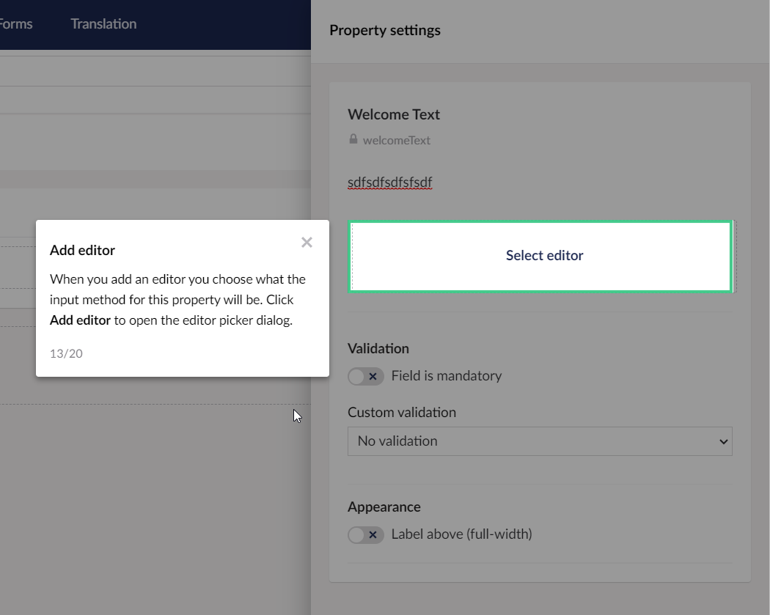770x615 pixels.
Task: Enable the Field is mandatory toggle
Action: point(365,376)
